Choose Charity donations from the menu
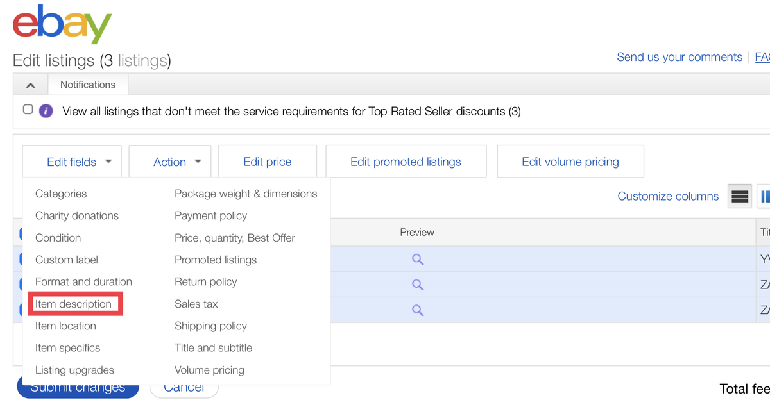 [x=77, y=215]
